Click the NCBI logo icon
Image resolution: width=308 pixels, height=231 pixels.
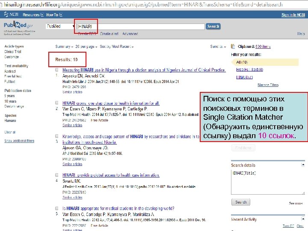click(x=6, y=15)
